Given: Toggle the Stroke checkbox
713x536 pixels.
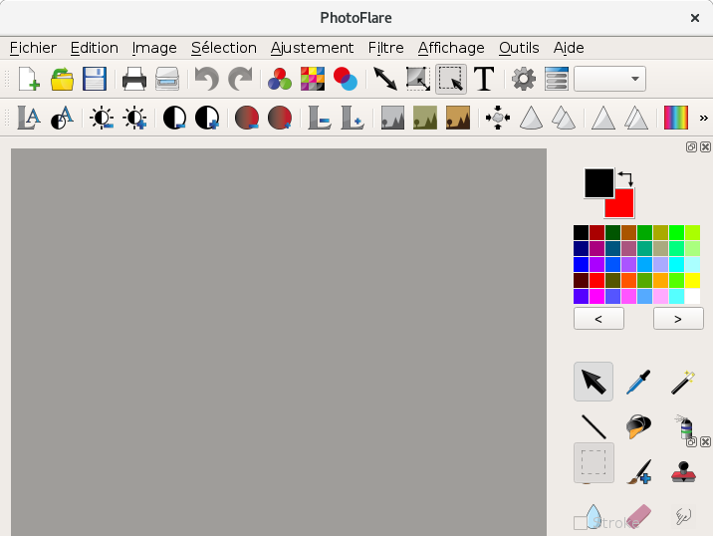Looking at the screenshot, I should 581,522.
